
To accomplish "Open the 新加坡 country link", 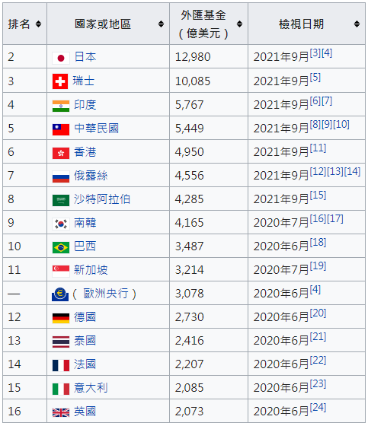I will coord(91,270).
